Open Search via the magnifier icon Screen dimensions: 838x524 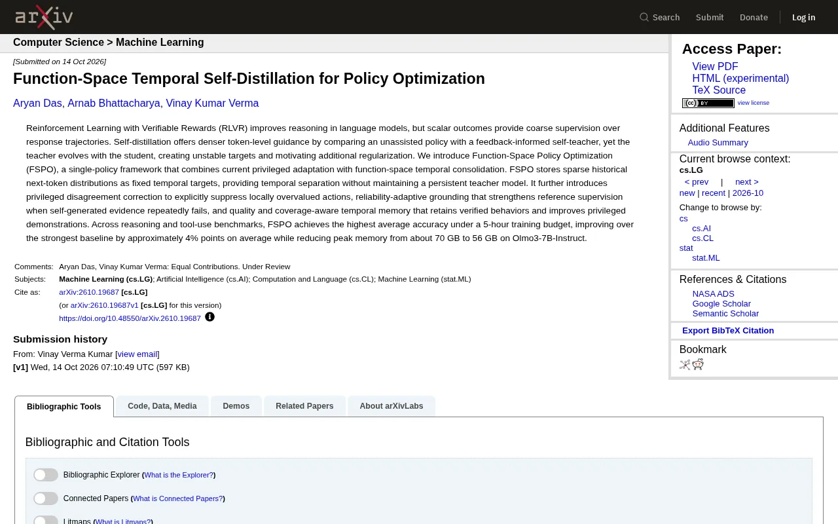pos(644,17)
